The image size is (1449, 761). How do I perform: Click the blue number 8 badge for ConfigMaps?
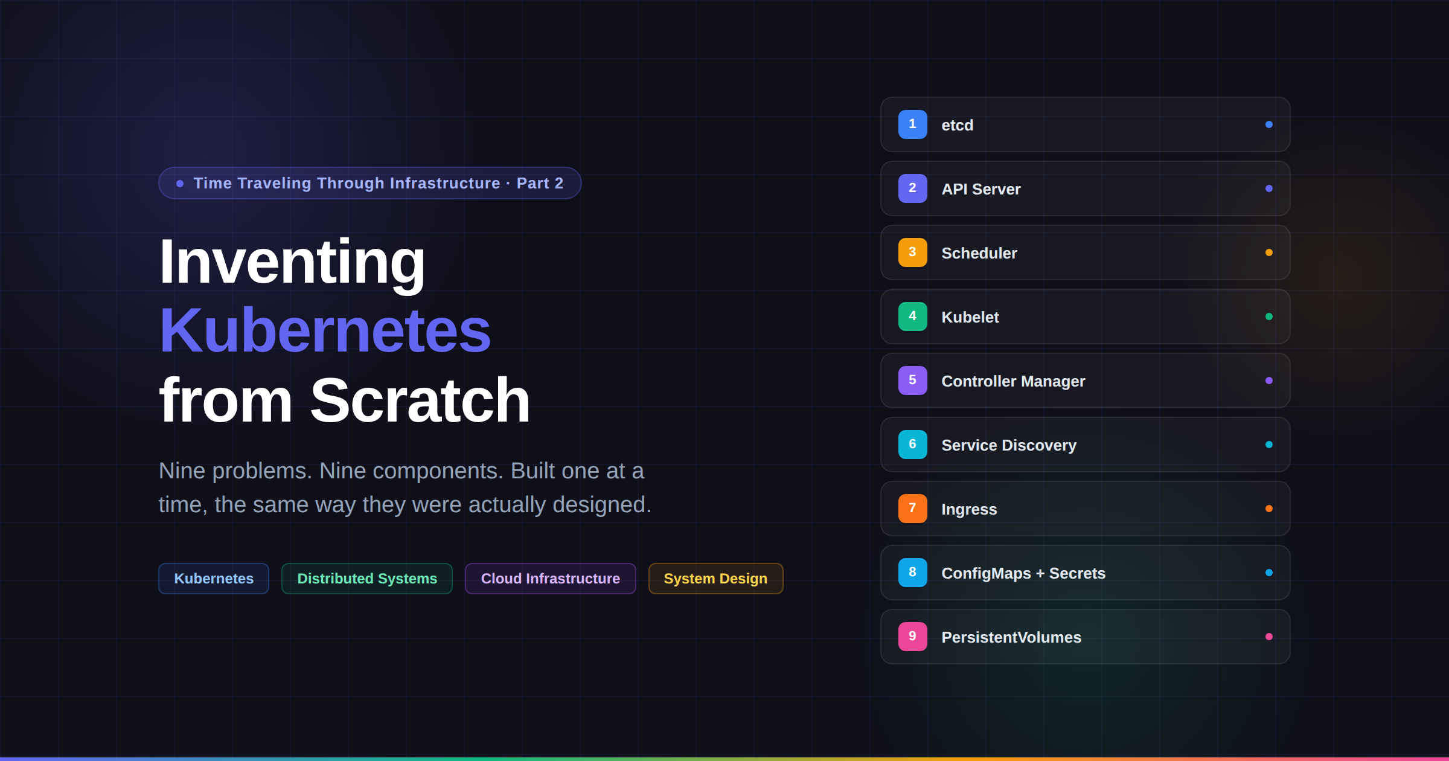[912, 573]
